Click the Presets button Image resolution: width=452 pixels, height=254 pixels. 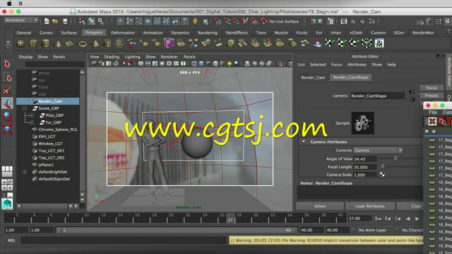(431, 95)
